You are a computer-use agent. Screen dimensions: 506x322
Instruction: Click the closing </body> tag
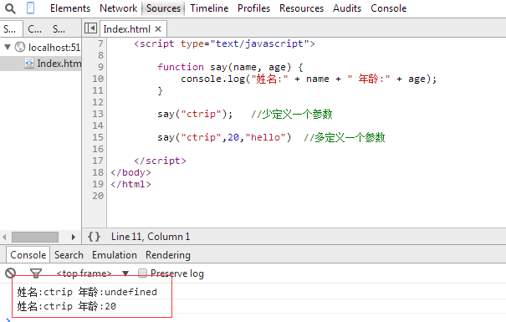click(x=130, y=172)
